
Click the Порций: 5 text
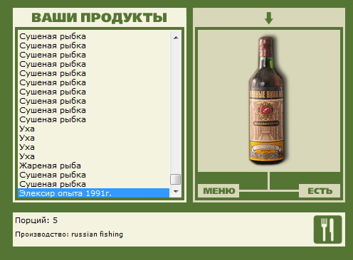click(x=36, y=220)
